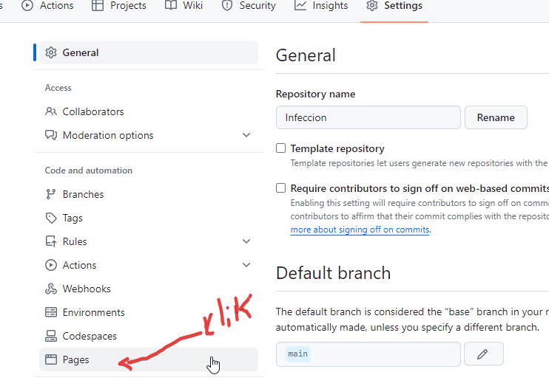
Task: Click the people icon next to Collaborators
Action: (51, 111)
